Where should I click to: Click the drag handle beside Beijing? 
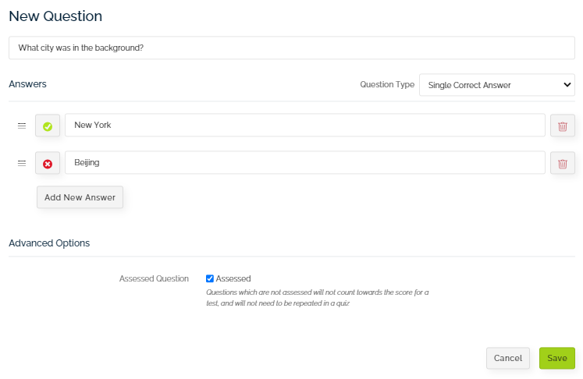[22, 163]
